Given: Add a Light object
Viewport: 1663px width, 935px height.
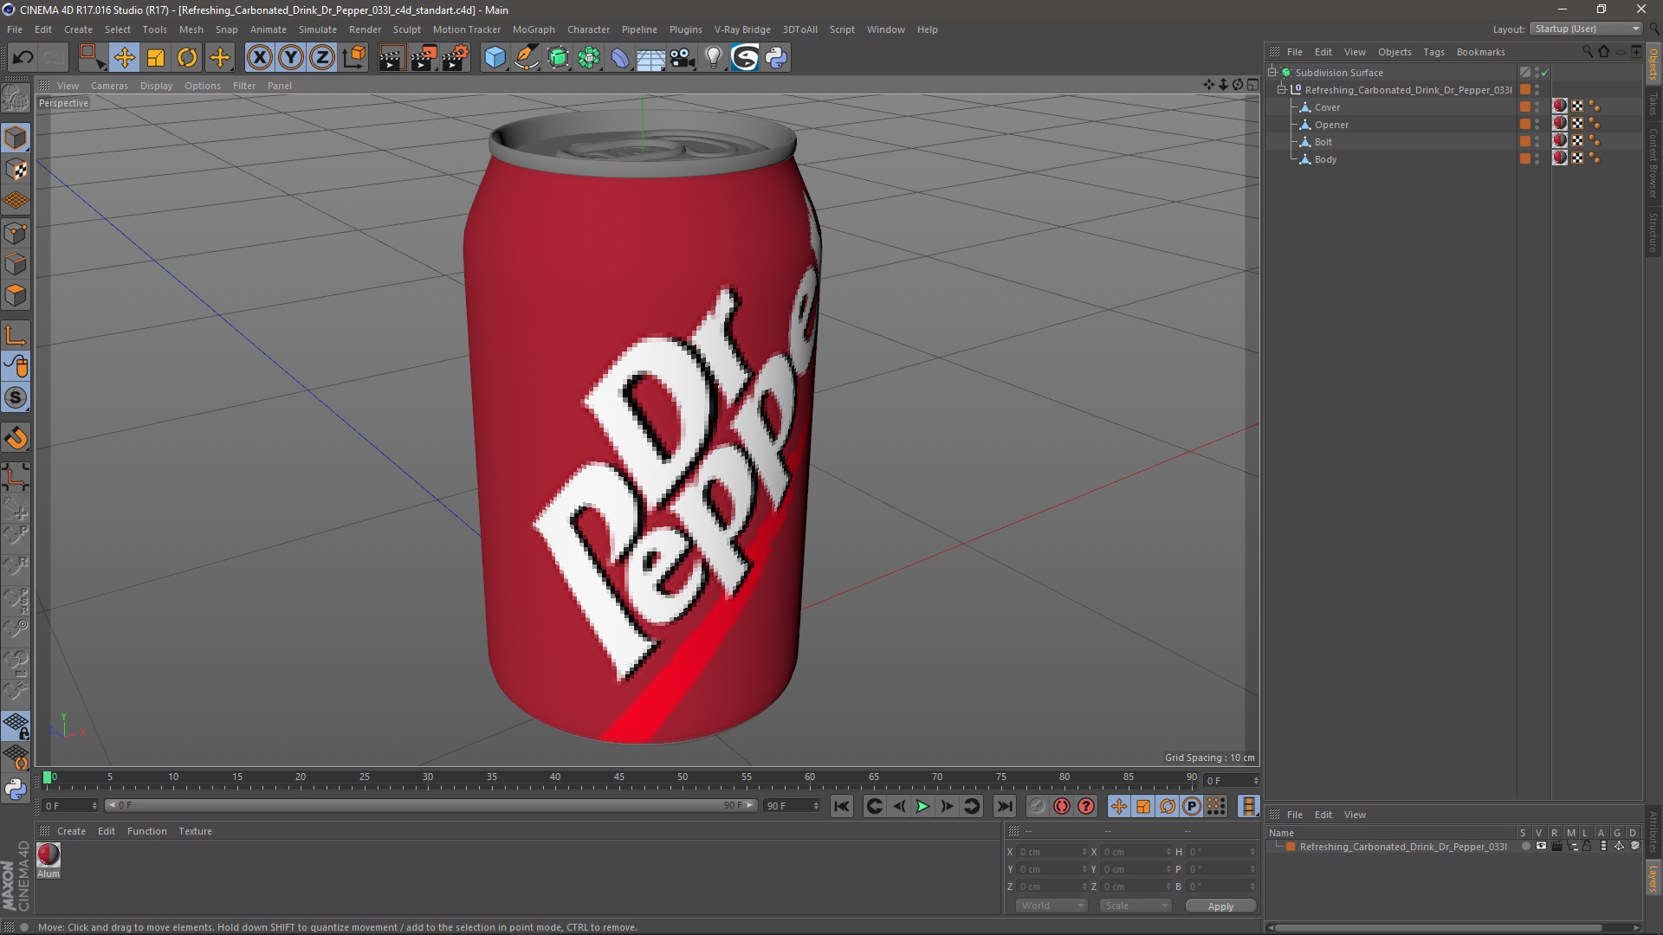Looking at the screenshot, I should pyautogui.click(x=714, y=58).
